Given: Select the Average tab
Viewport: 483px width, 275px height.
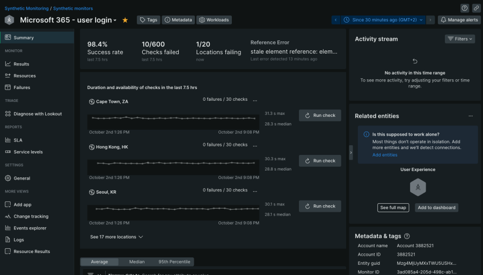Looking at the screenshot, I should [x=99, y=262].
